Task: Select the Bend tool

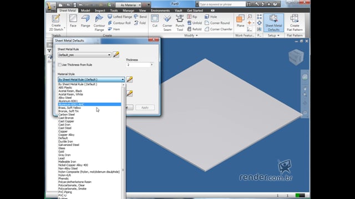Action: coord(140,17)
